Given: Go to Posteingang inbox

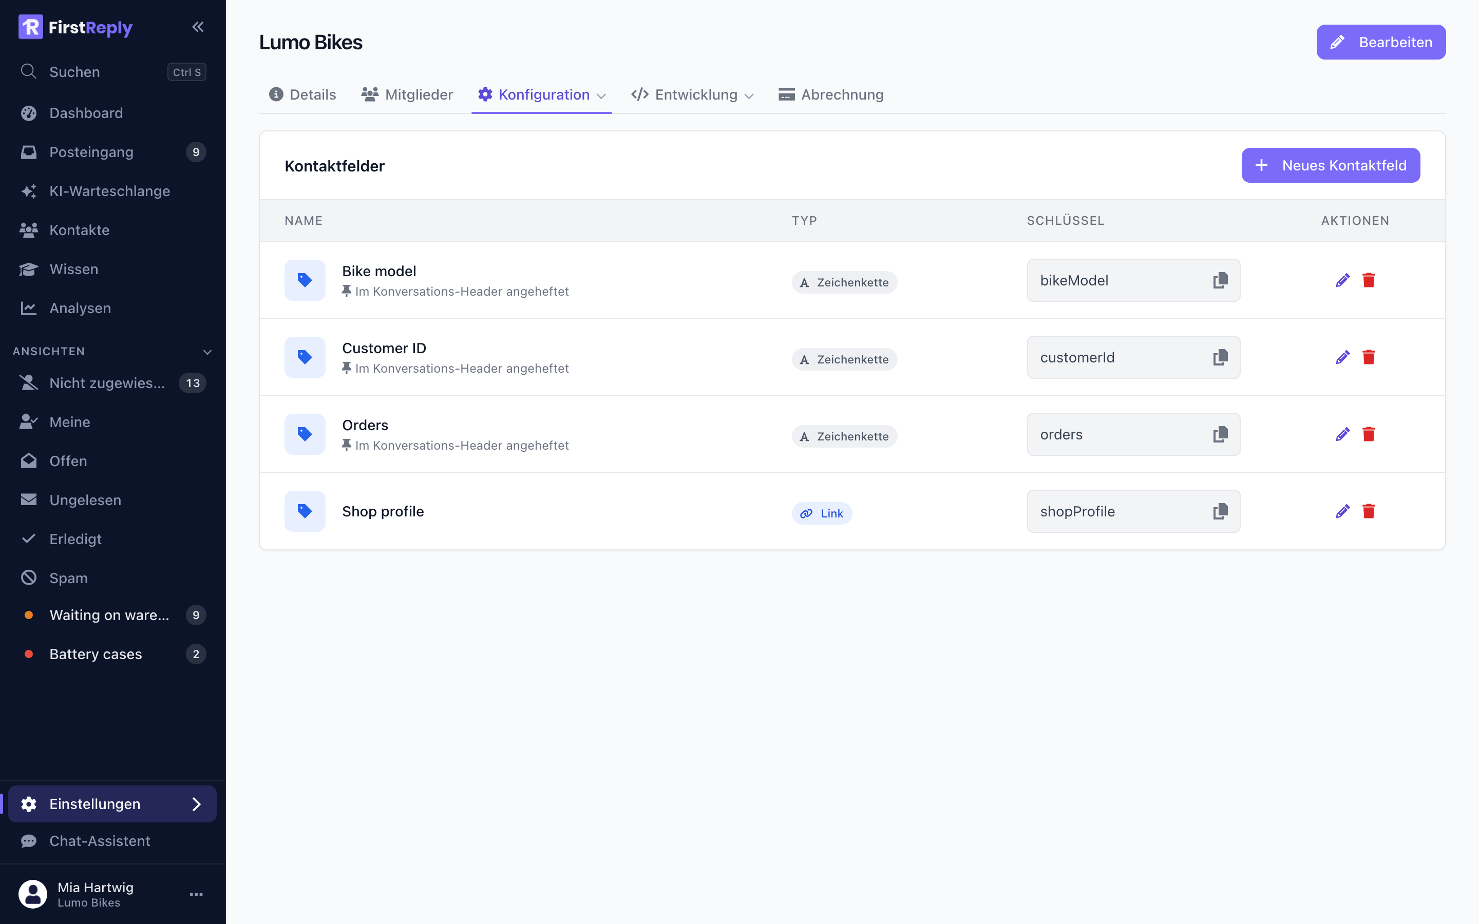Looking at the screenshot, I should point(113,152).
